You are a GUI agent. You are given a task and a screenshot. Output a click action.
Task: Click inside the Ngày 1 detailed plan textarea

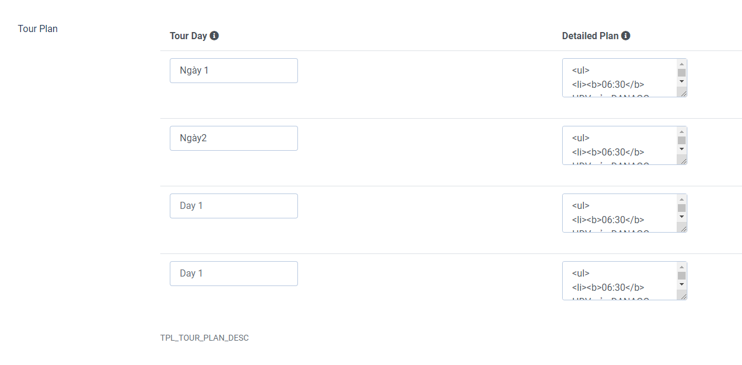(x=617, y=78)
